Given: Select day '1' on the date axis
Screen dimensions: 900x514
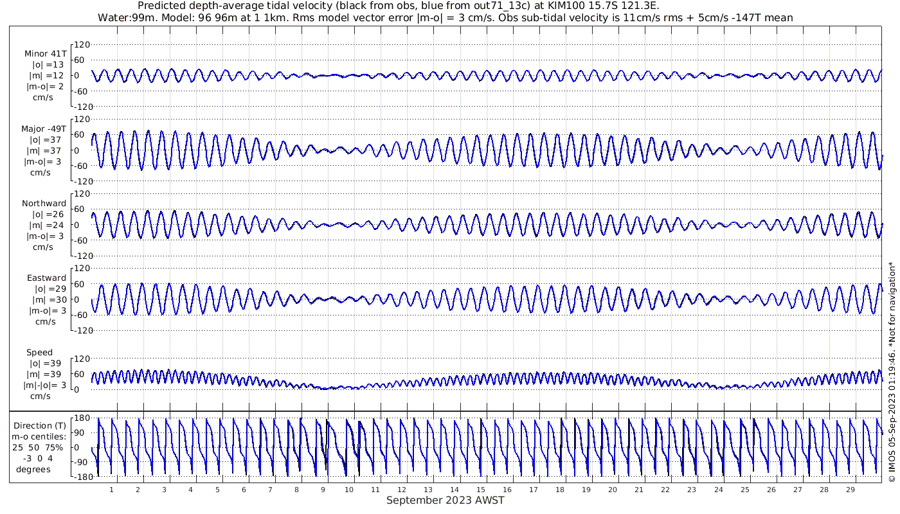Looking at the screenshot, I should tap(111, 489).
